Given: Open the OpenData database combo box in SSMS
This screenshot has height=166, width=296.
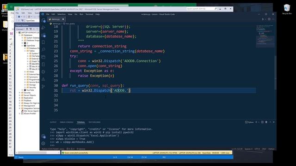Looking at the screenshot, I should pyautogui.click(x=32, y=21).
